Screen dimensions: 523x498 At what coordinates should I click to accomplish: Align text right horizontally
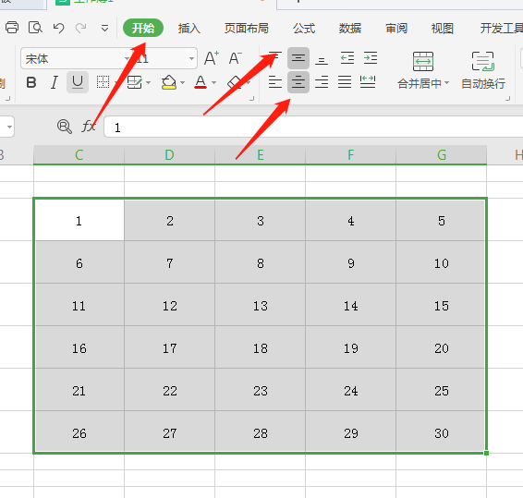click(x=322, y=82)
